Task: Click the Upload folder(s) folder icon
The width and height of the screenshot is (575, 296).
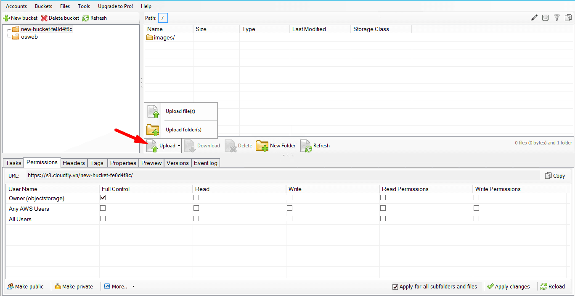Action: click(153, 130)
